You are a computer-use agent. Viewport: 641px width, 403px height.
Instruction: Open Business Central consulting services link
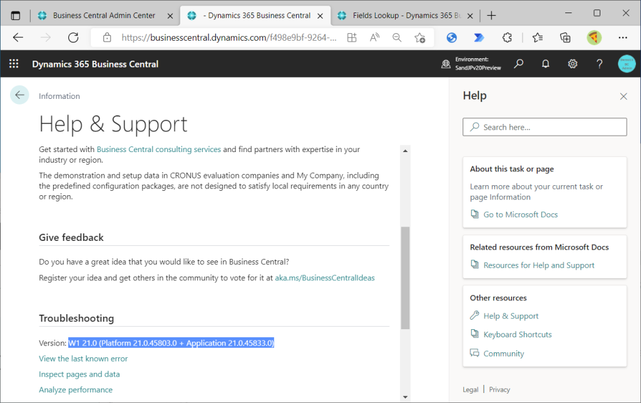coord(158,149)
